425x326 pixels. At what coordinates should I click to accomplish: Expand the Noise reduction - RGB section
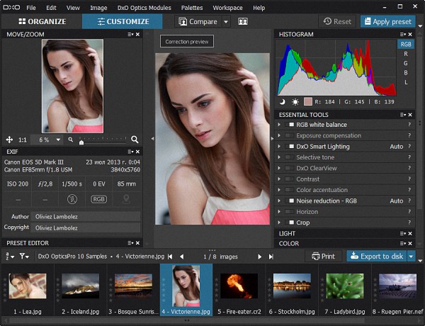(x=279, y=201)
